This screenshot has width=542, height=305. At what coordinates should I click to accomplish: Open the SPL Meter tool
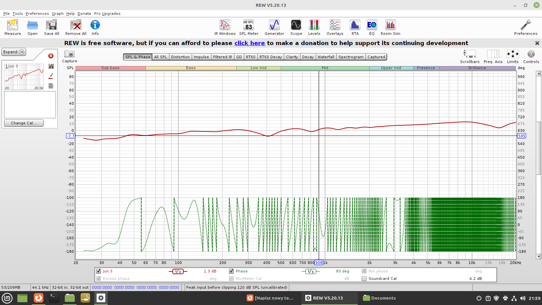(249, 27)
